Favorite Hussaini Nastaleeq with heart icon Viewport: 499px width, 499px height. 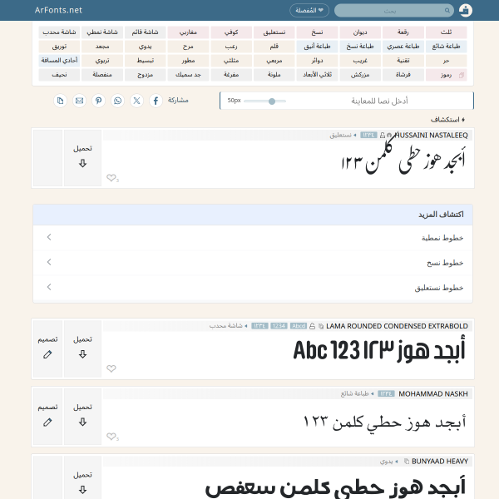tap(111, 178)
